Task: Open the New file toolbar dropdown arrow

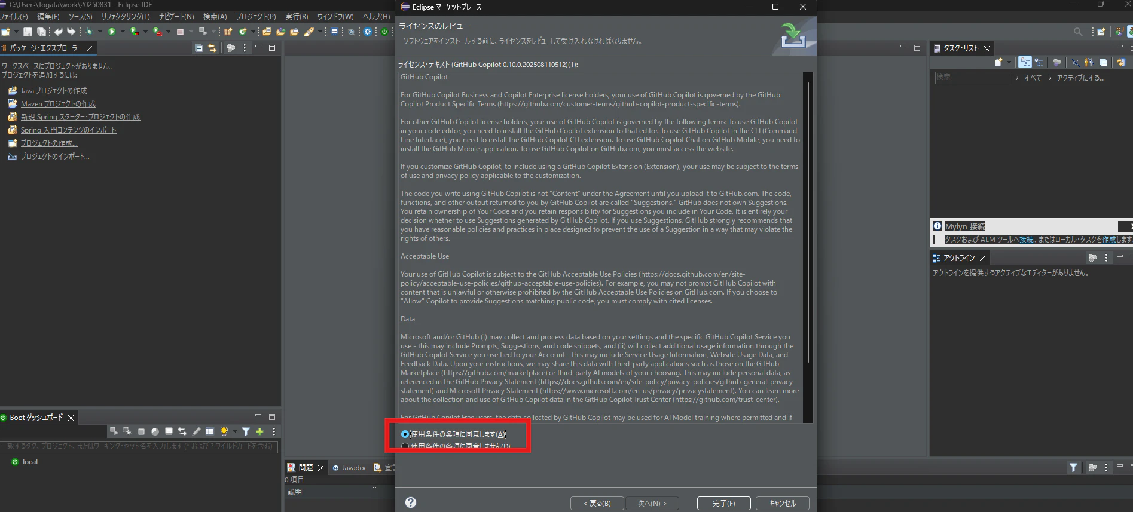Action: [16, 32]
